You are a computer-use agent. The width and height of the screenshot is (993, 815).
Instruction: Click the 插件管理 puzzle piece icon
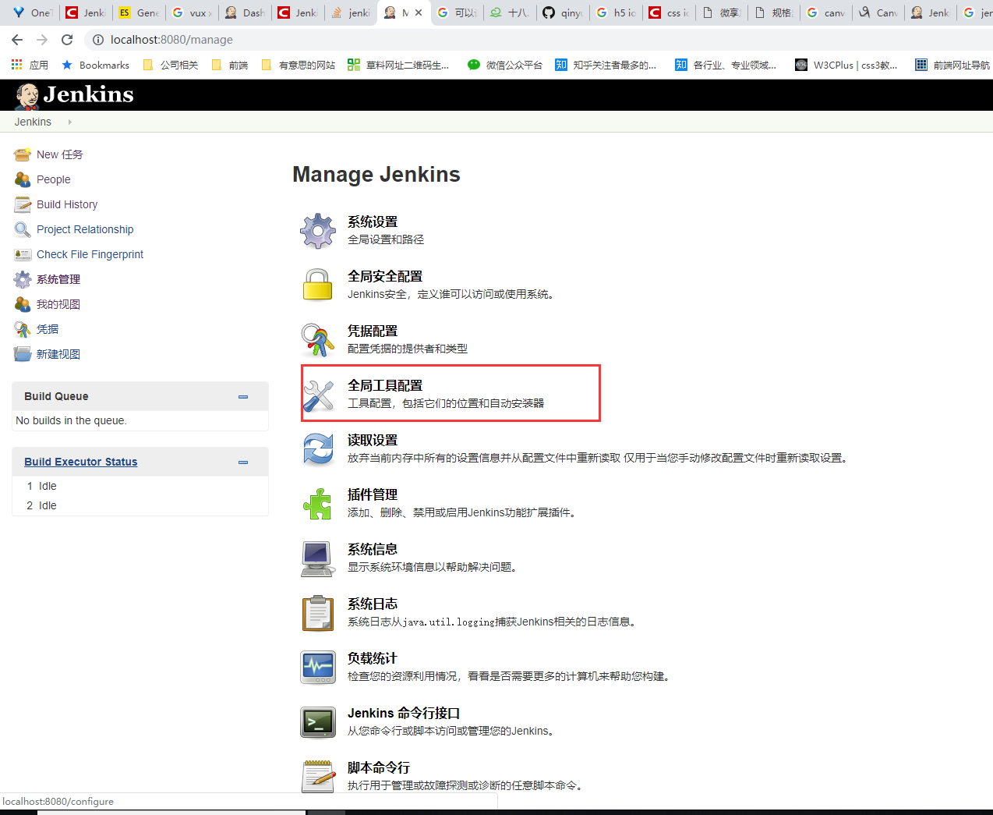[x=318, y=504]
